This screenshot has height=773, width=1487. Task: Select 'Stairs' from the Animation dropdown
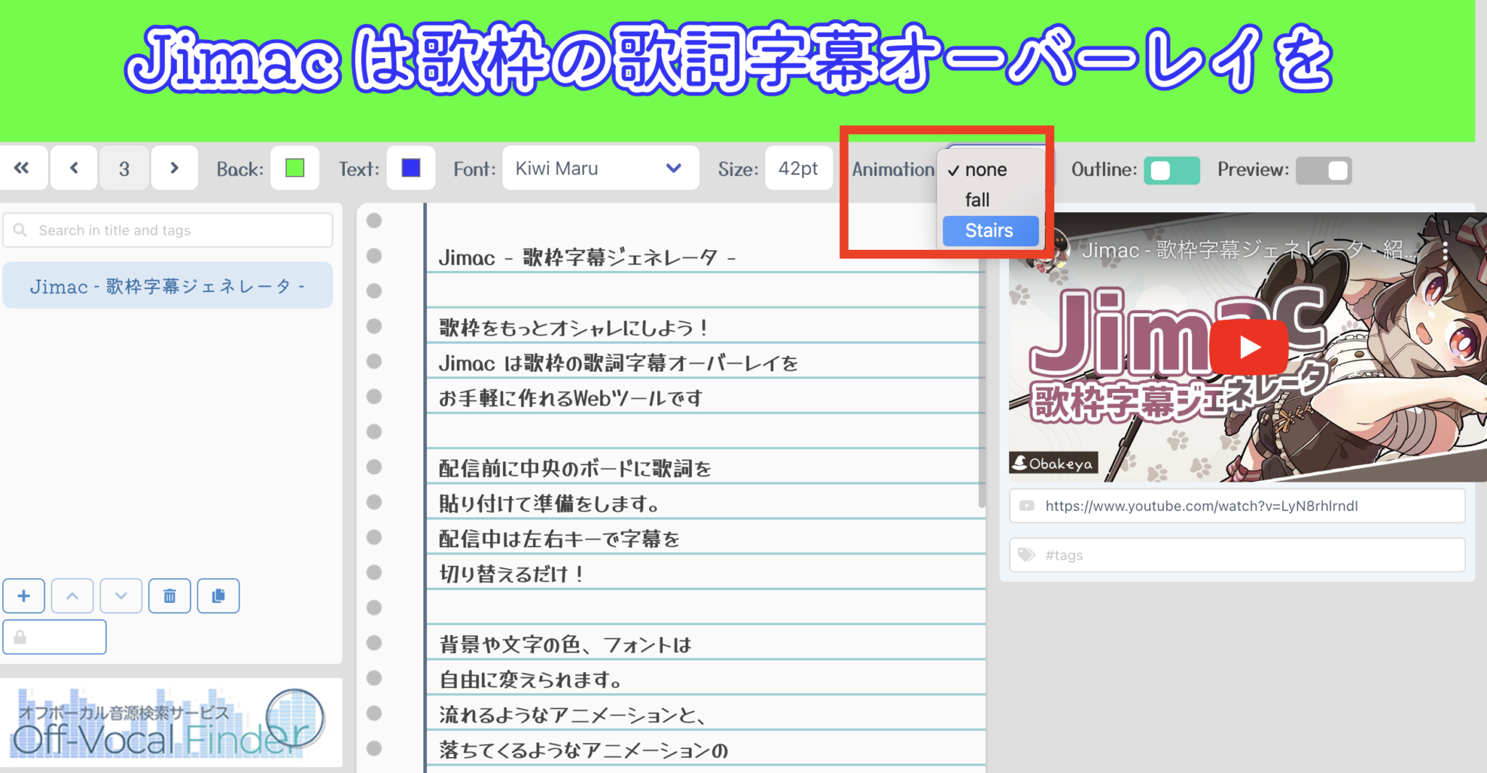(x=989, y=230)
